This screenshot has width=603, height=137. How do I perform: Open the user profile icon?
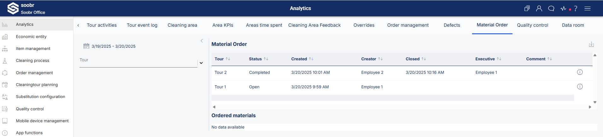(x=539, y=8)
